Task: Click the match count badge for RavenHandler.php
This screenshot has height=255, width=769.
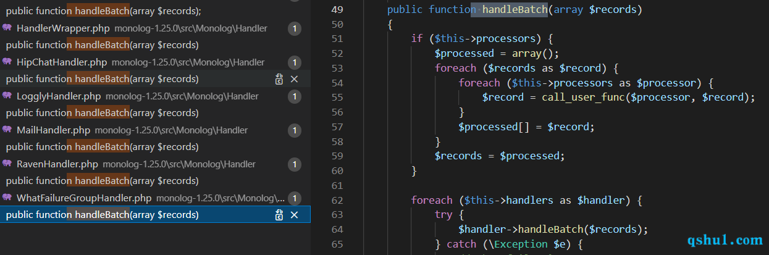Action: coord(295,164)
